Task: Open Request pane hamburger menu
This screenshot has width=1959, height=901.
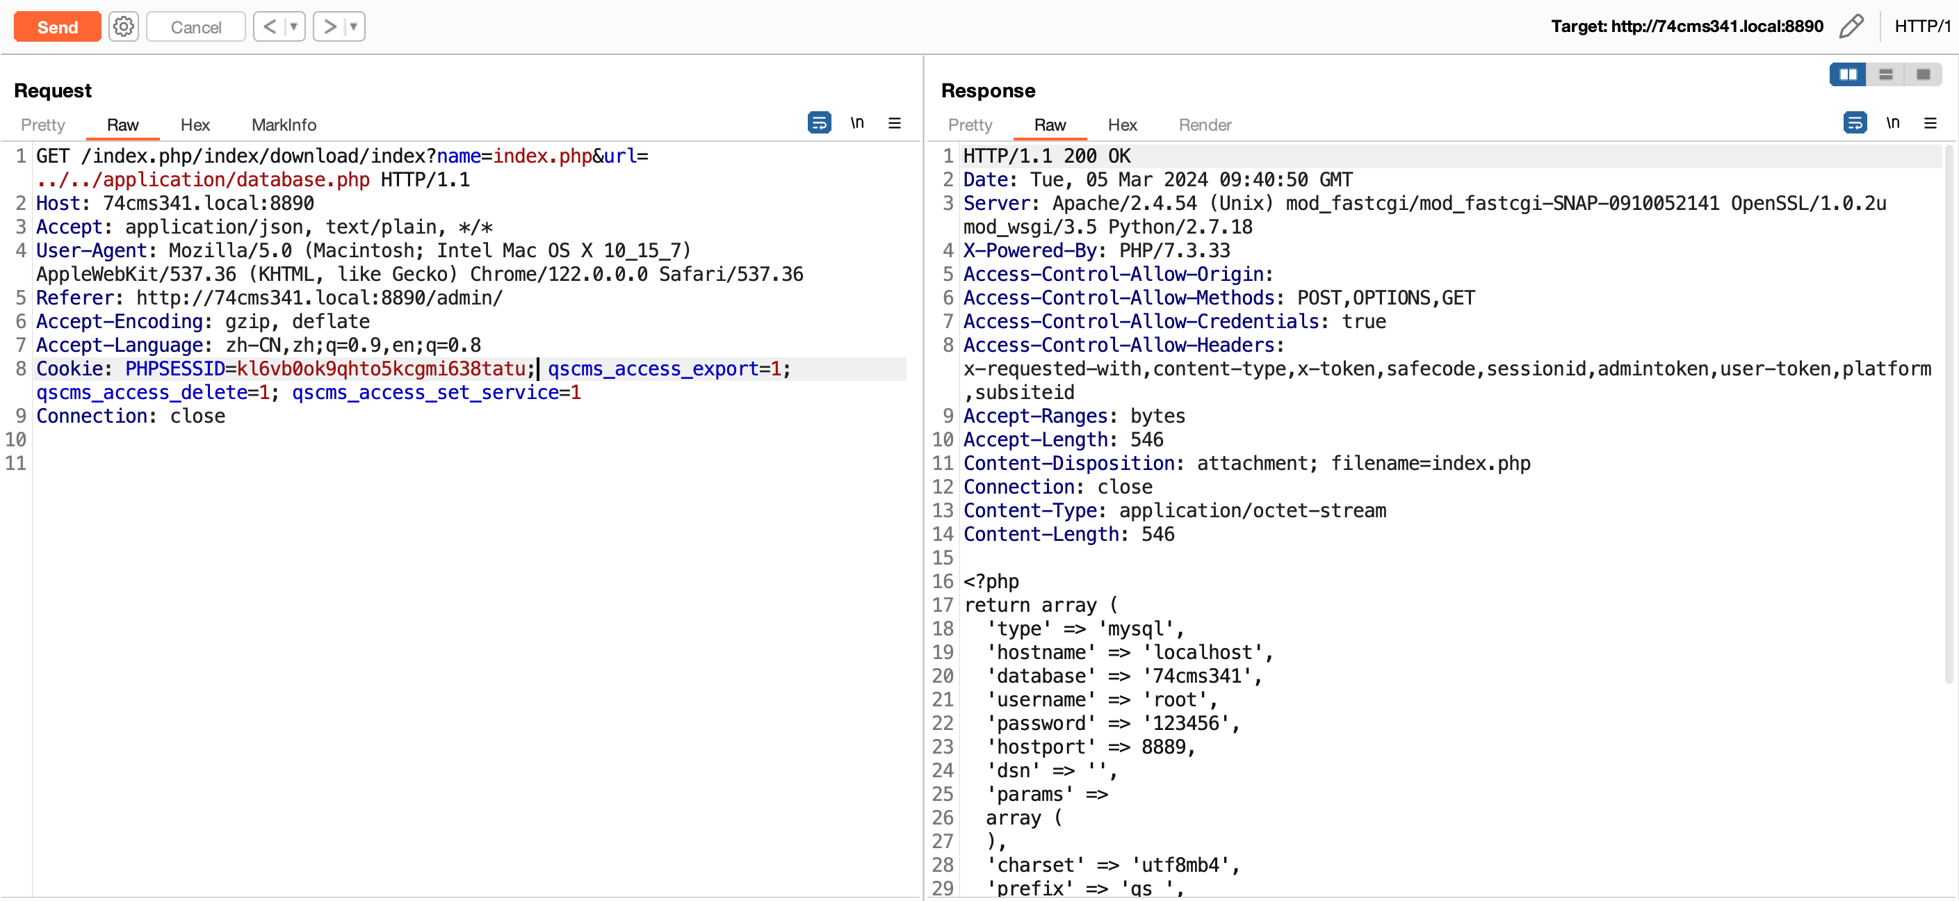Action: coord(894,122)
